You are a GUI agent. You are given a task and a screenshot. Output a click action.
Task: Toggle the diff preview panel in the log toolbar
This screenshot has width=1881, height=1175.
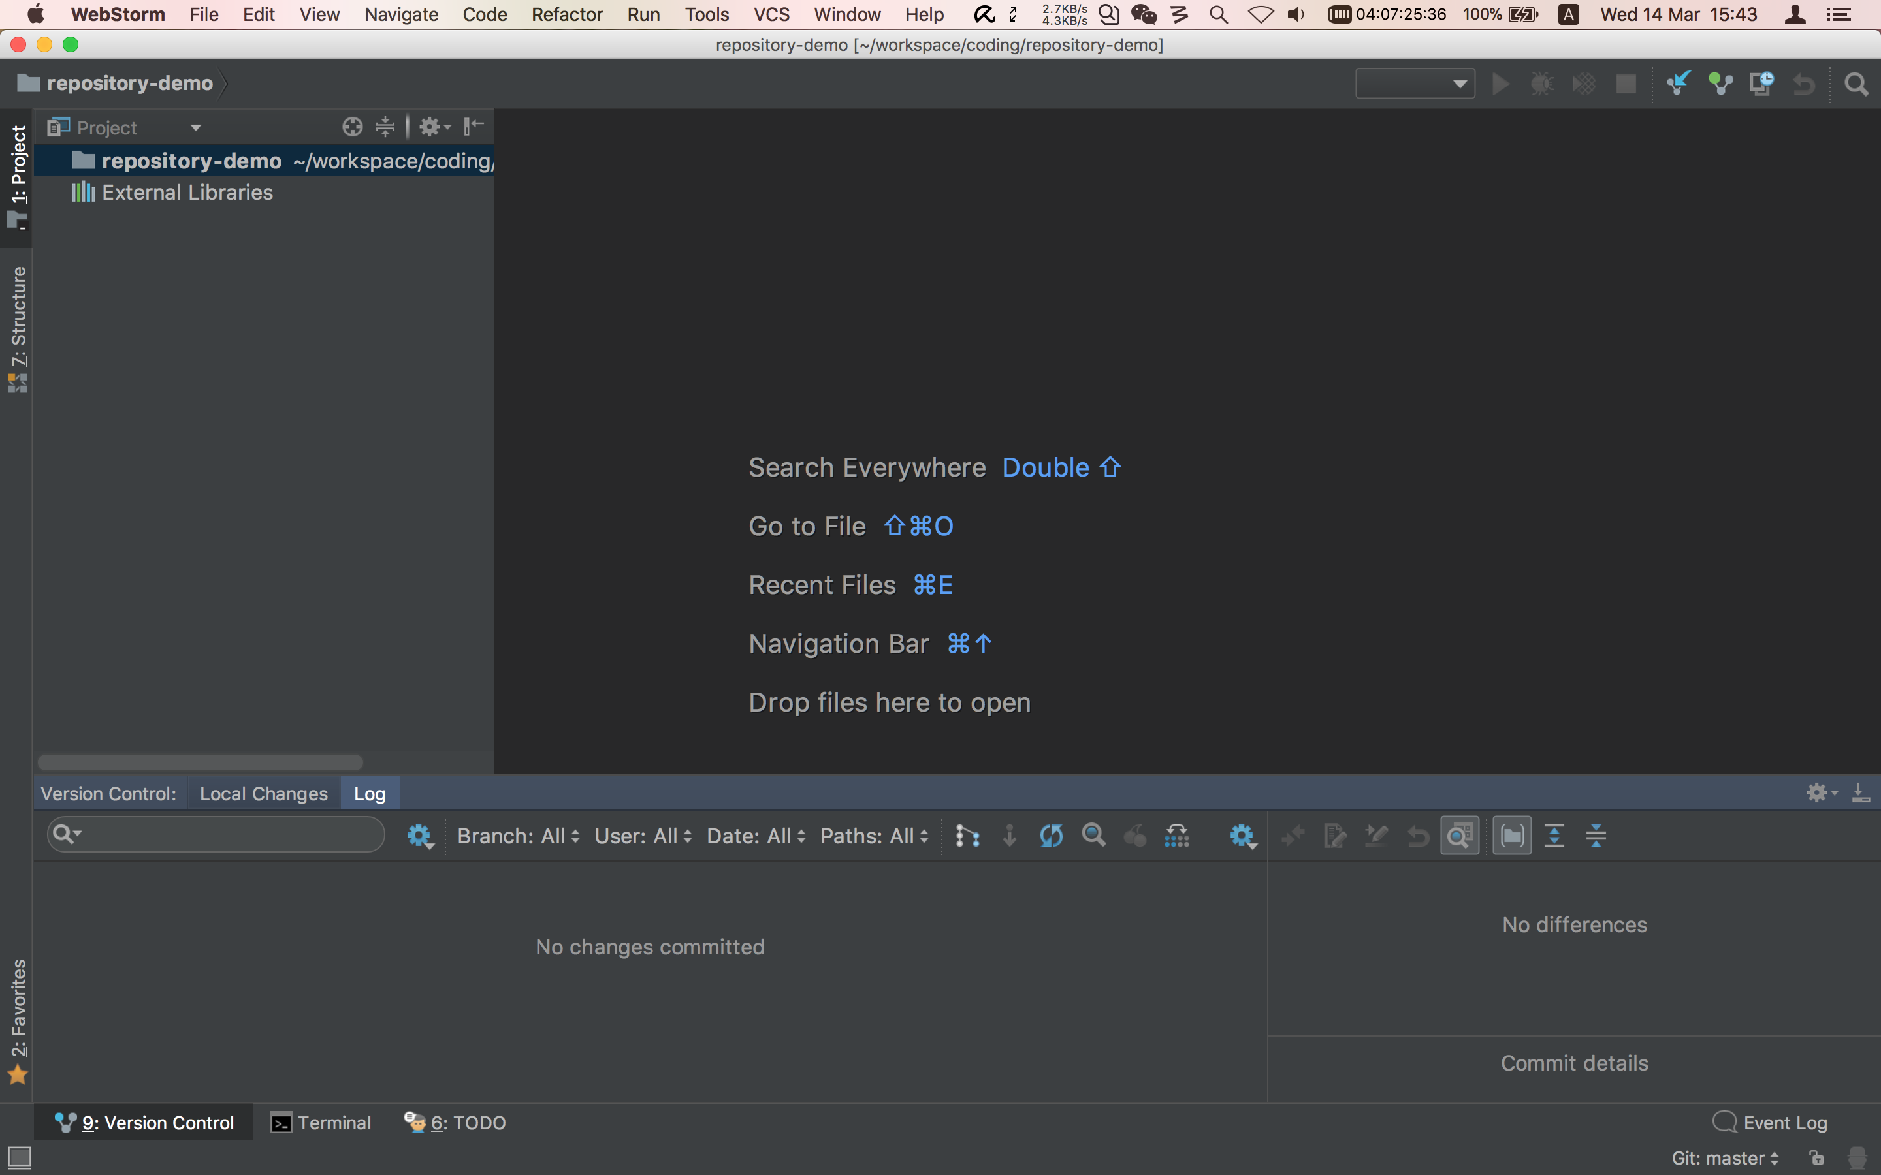pos(1460,835)
